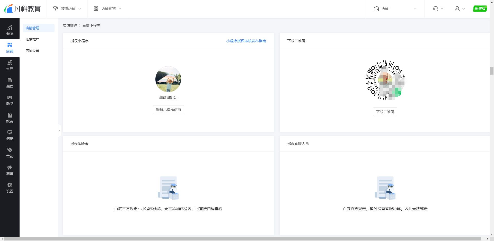
Task: Click the vertical scrollbar down arrow
Action: pyautogui.click(x=492, y=235)
